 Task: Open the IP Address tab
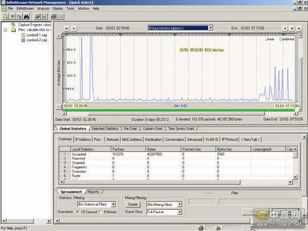pyautogui.click(x=83, y=139)
